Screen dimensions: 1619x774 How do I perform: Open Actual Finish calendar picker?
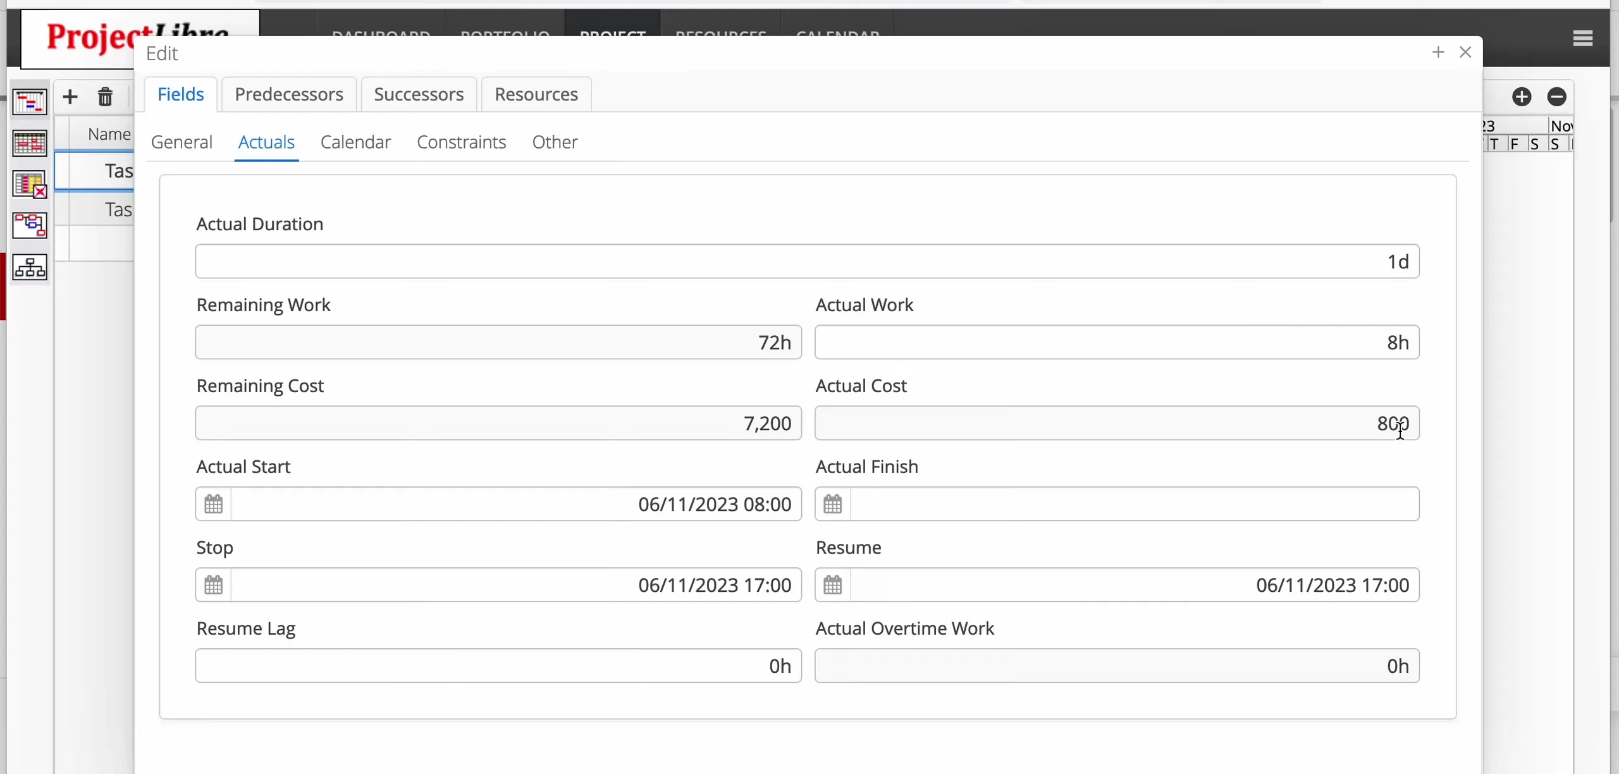coord(832,504)
